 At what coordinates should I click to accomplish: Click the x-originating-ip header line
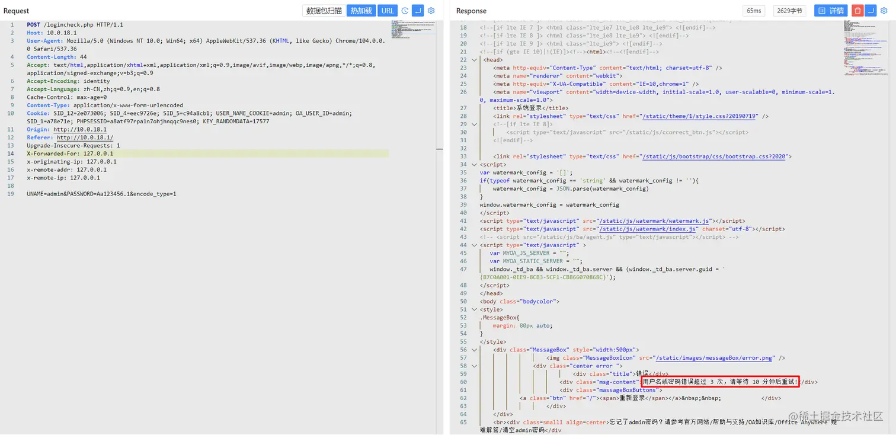pyautogui.click(x=71, y=162)
